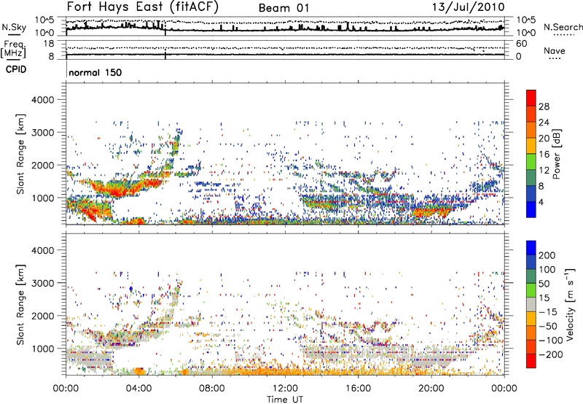Click the frequency axis value 18
583x404 pixels.
click(x=49, y=44)
